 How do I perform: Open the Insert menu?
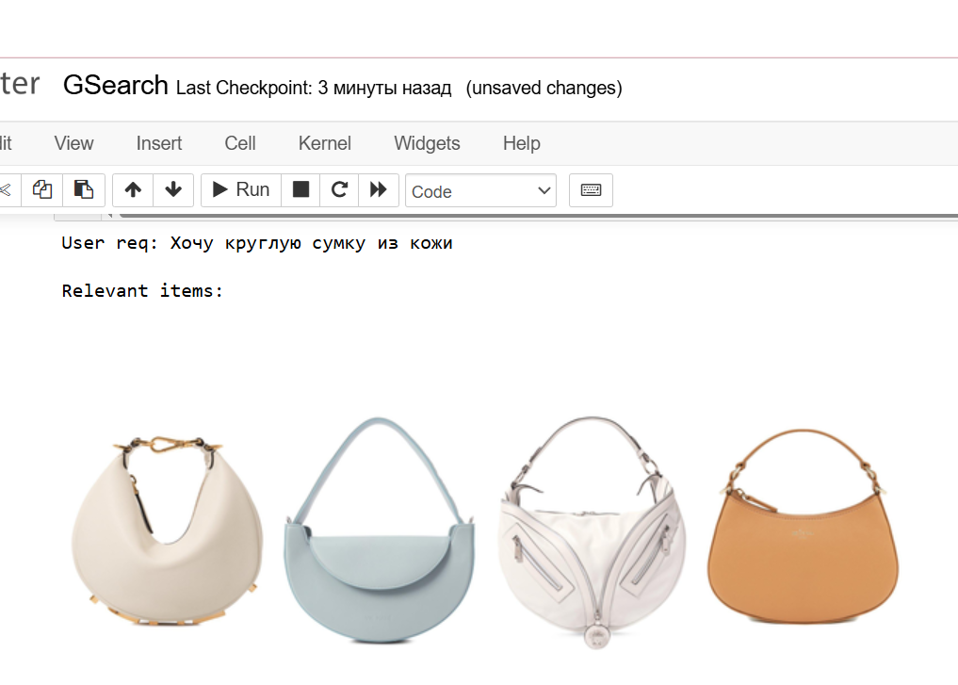(x=159, y=143)
